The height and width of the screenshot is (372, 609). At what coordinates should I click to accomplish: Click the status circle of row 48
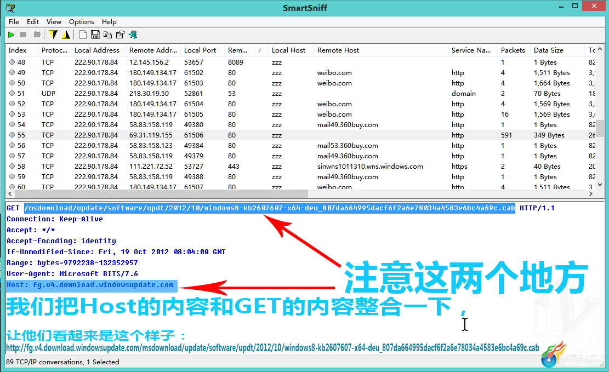pyautogui.click(x=12, y=62)
